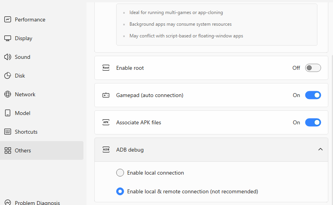Click the Network globe icon

[7, 94]
